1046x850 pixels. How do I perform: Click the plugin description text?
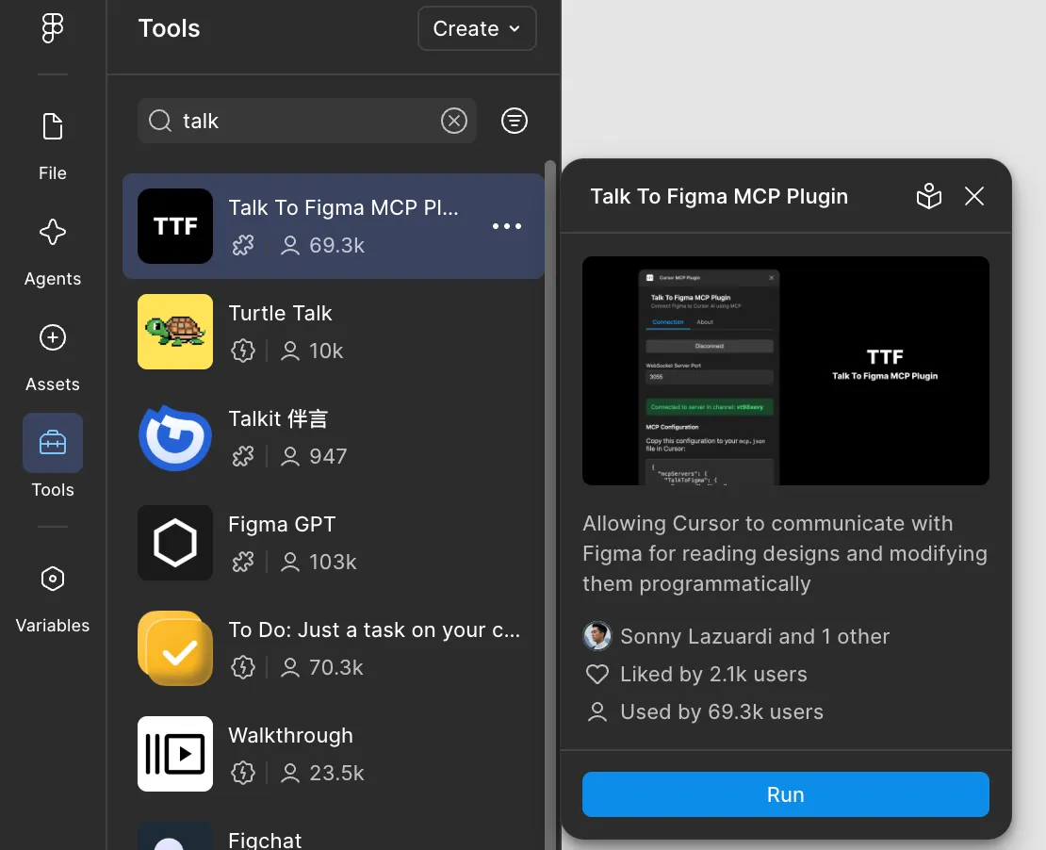coord(784,553)
